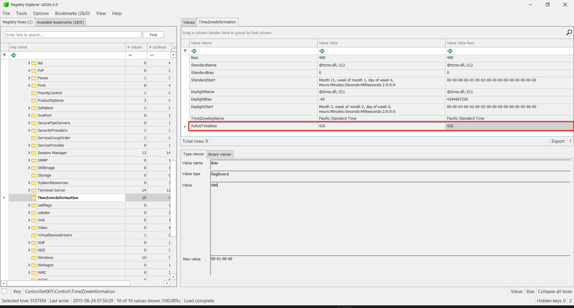Viewport: 574px width, 308px height.
Task: Toggle the checkbox left of Key path
Action: [4, 291]
